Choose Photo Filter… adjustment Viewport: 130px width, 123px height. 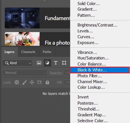(90, 76)
